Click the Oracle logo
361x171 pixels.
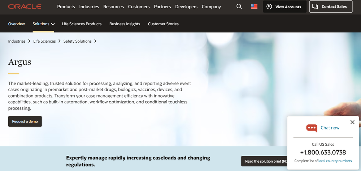click(x=25, y=7)
